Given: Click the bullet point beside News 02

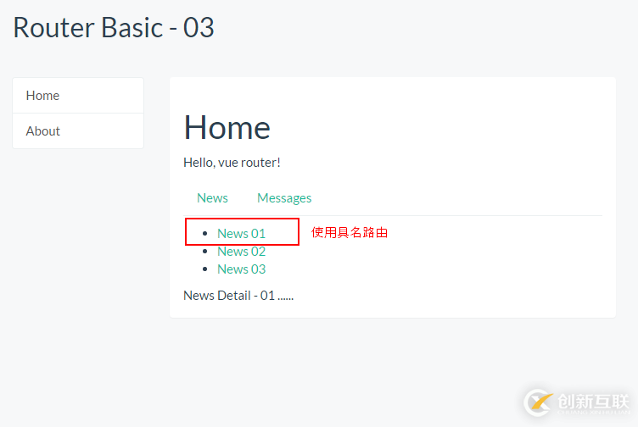Looking at the screenshot, I should pyautogui.click(x=204, y=252).
